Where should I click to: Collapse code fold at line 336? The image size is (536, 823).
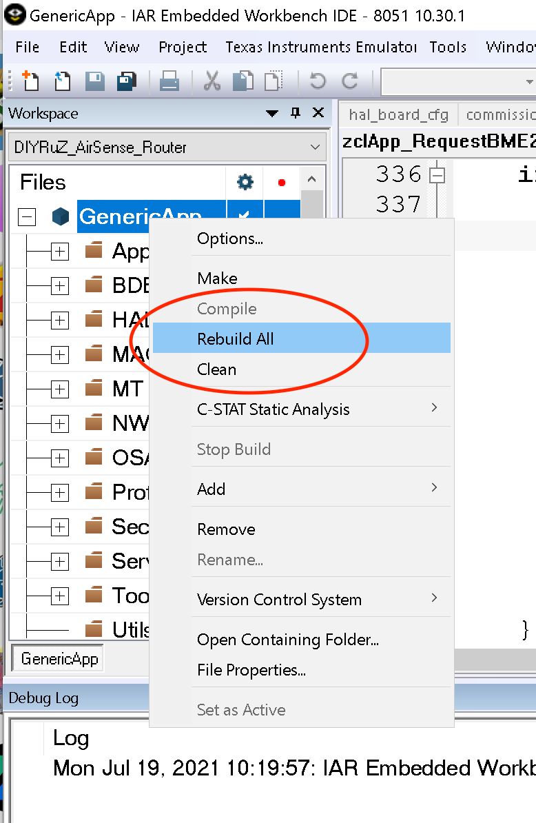click(x=436, y=175)
